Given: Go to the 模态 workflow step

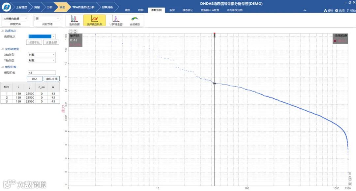Looking at the screenshot, I should pos(62,7).
